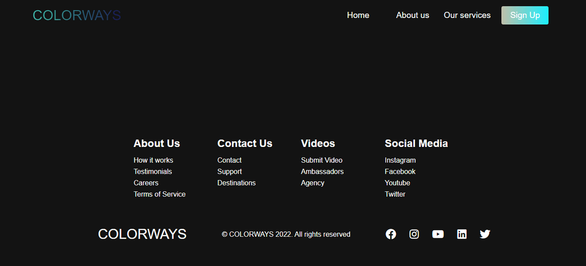Click the Support link under Contact Us
The width and height of the screenshot is (586, 266).
pos(230,171)
